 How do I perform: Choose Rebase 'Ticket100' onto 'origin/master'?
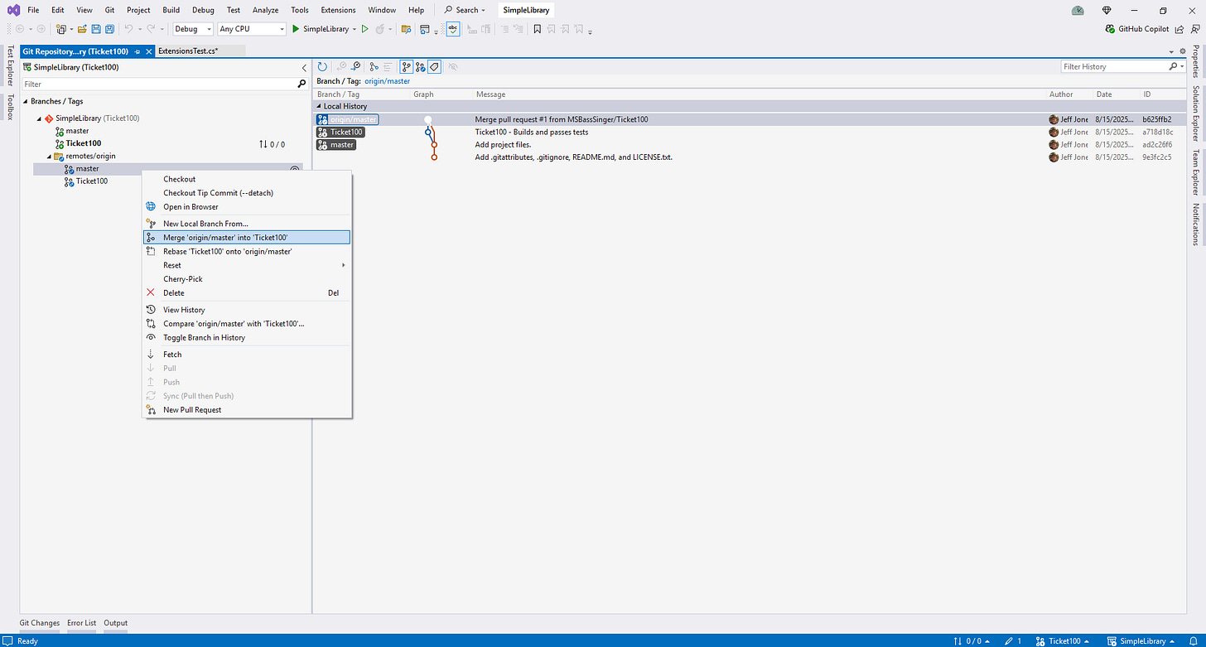point(247,251)
